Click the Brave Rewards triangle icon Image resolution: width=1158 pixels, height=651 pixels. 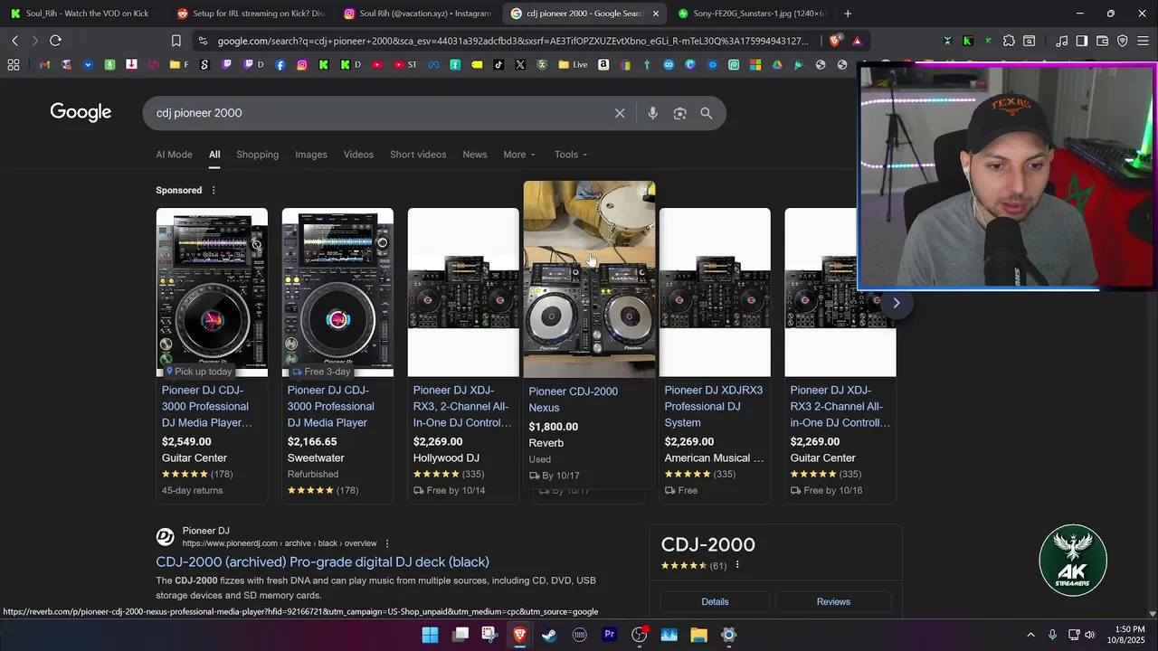pos(857,41)
